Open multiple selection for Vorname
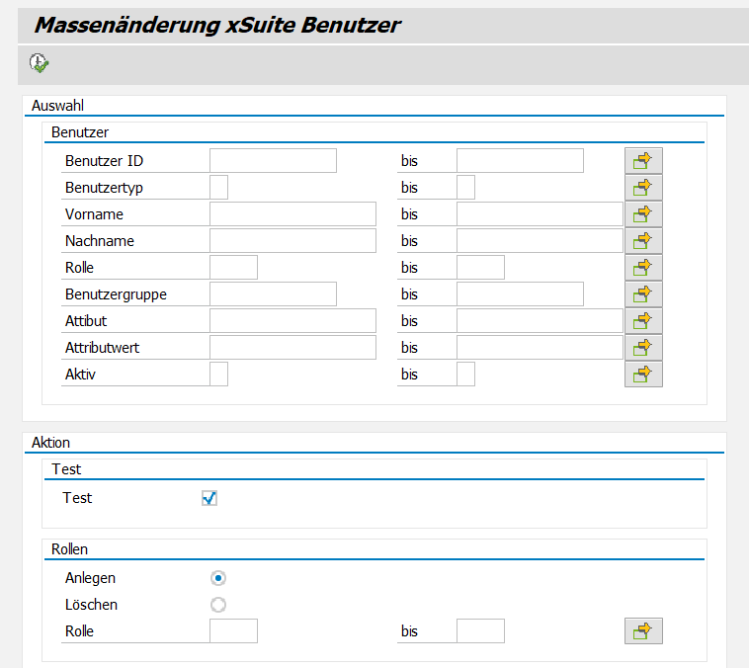The height and width of the screenshot is (668, 749). (x=643, y=214)
